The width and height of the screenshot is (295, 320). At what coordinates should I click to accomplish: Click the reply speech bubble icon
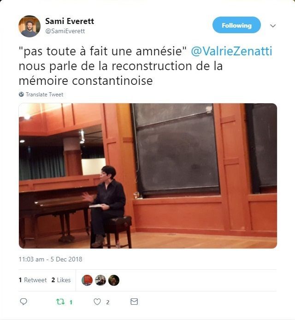click(x=24, y=302)
